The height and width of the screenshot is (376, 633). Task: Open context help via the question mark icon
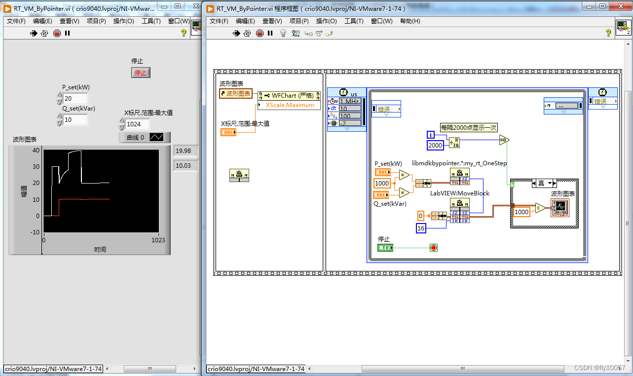[608, 33]
